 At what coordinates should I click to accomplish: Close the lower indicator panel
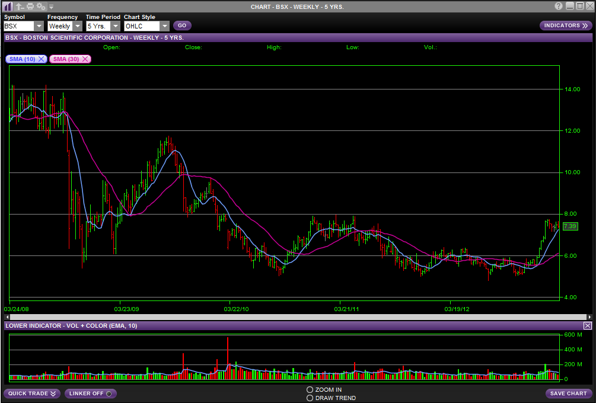click(588, 325)
